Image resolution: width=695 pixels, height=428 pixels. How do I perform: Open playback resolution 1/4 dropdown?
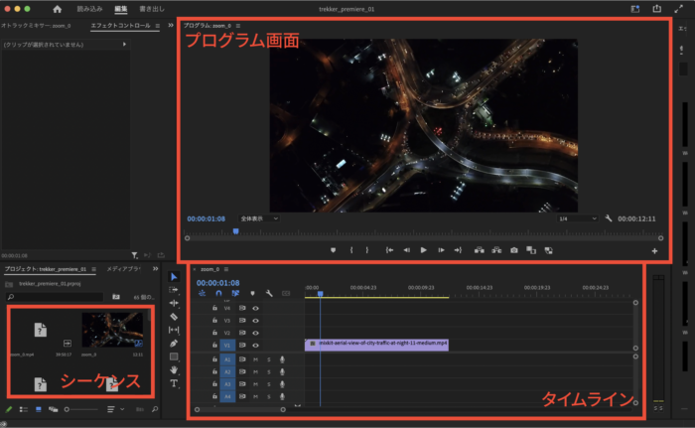click(578, 218)
